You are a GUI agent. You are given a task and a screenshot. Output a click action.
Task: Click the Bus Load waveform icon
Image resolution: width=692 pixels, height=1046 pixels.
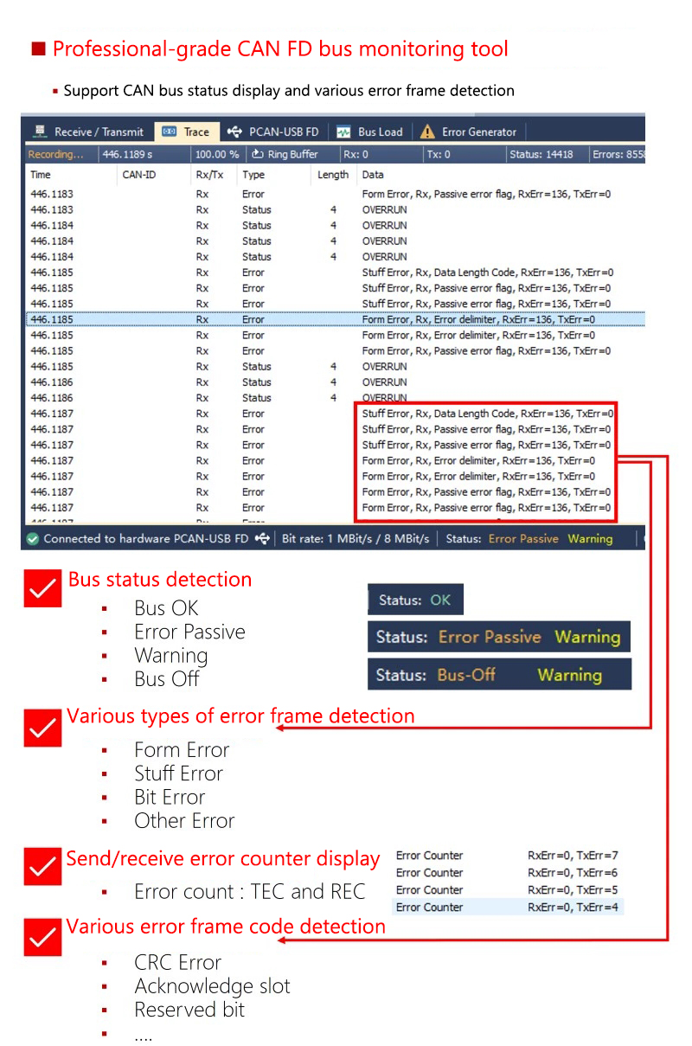343,132
